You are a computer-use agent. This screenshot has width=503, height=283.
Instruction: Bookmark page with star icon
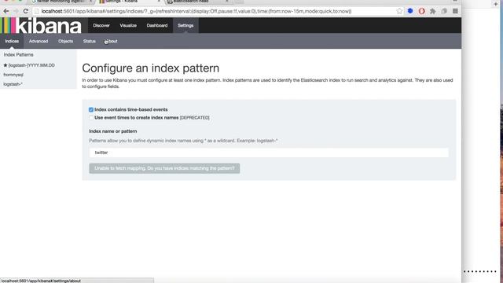point(399,11)
